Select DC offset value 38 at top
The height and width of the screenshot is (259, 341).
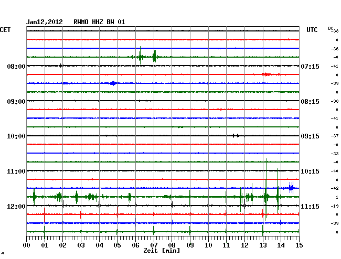click(x=336, y=31)
